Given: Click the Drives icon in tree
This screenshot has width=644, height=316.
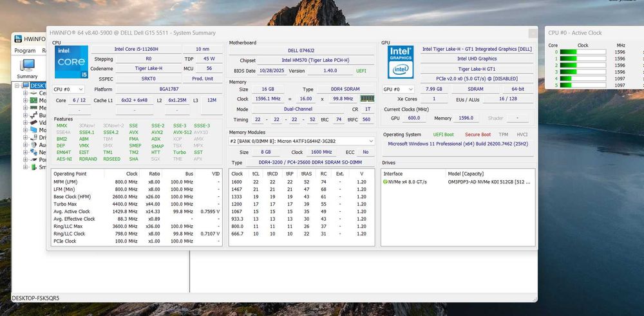Looking at the screenshot, I should click(x=33, y=138).
